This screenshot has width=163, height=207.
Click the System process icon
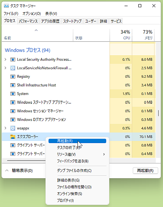tap(13, 94)
